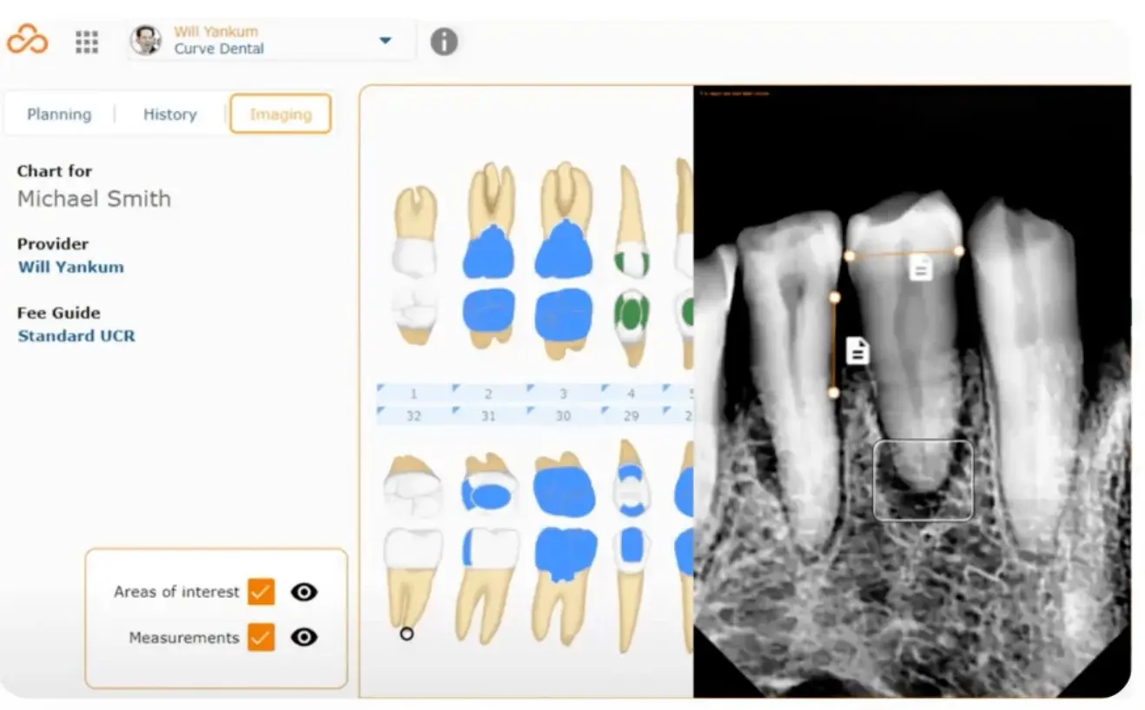This screenshot has height=710, width=1145.
Task: Click the Curve Dental cloud logo
Action: coord(27,40)
